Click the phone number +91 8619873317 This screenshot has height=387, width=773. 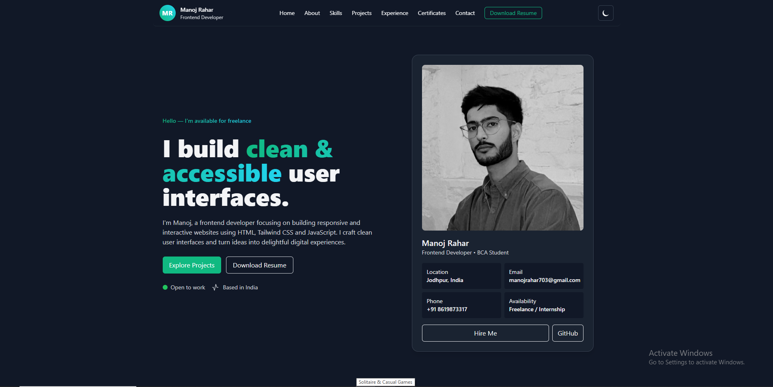447,309
